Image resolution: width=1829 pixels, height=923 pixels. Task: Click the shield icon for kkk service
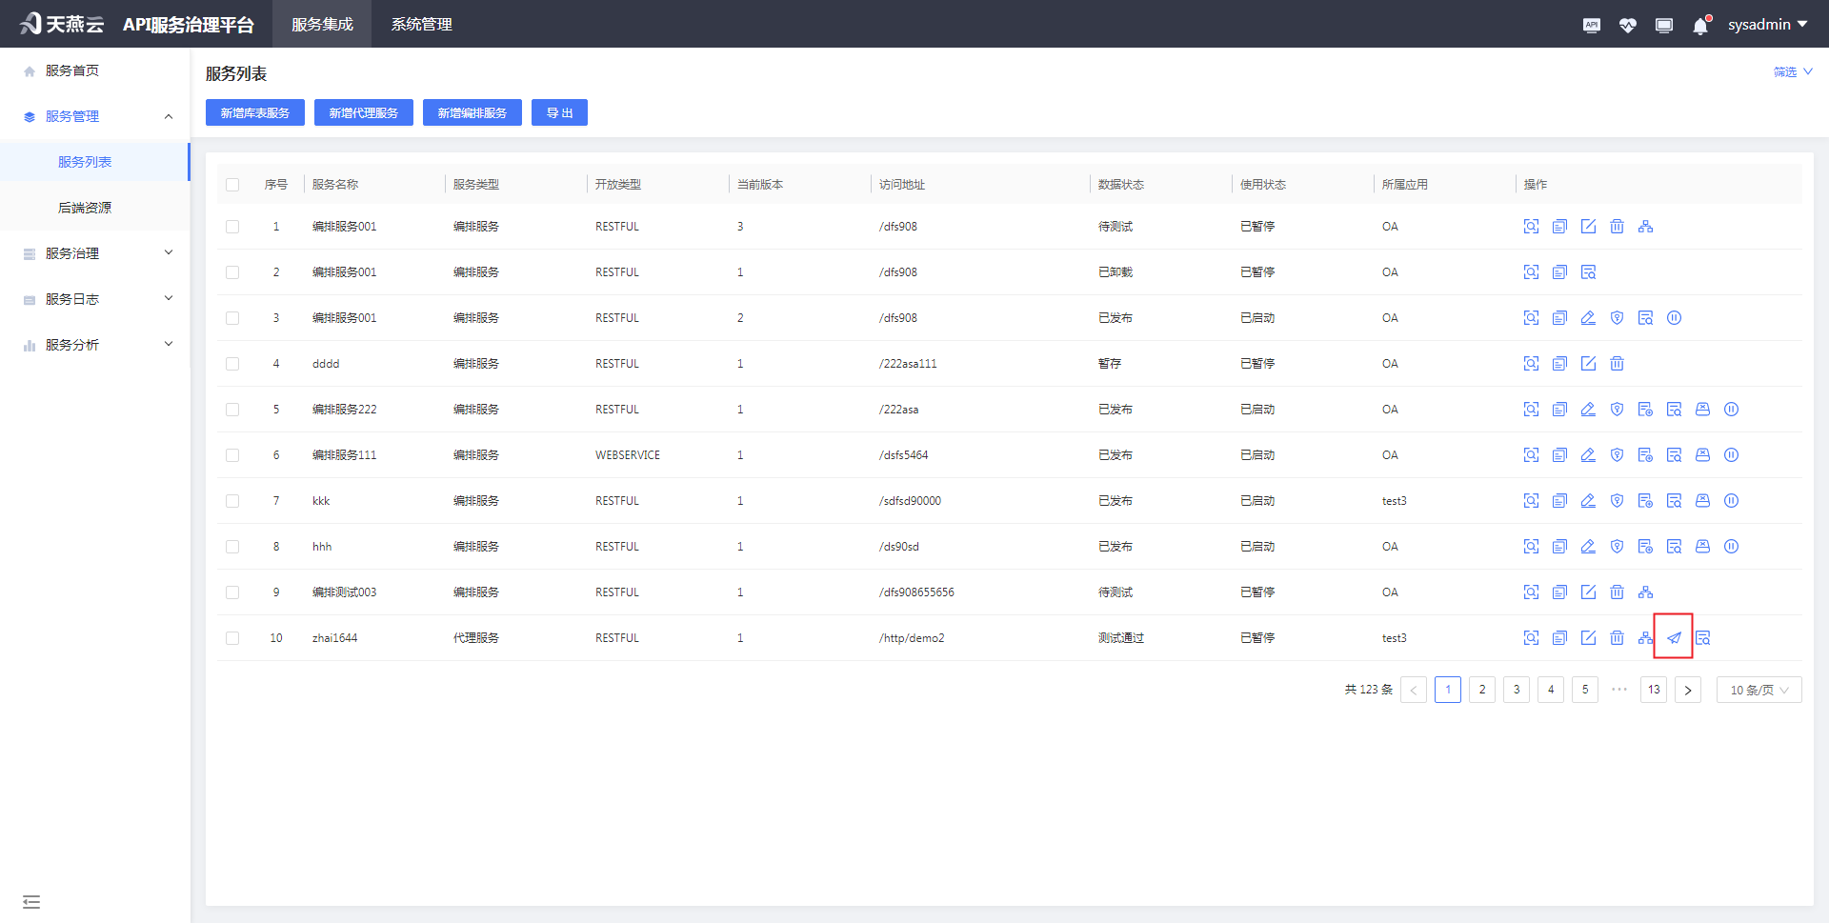pos(1617,501)
